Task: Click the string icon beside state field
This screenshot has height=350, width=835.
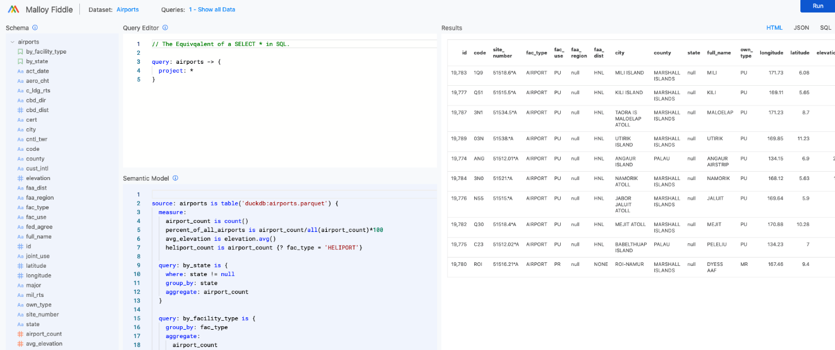Action: tap(20, 324)
